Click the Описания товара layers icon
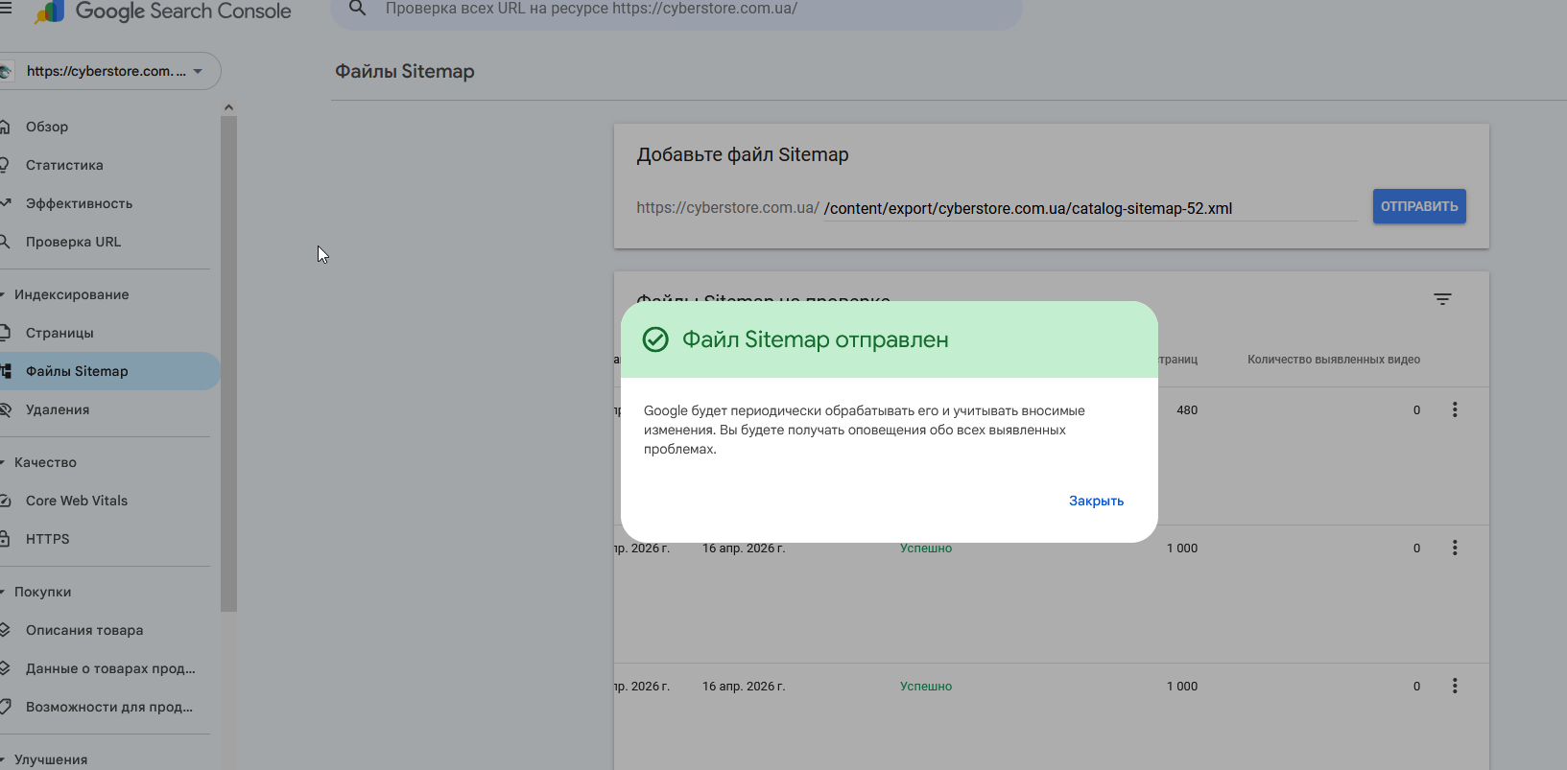 click(x=5, y=630)
